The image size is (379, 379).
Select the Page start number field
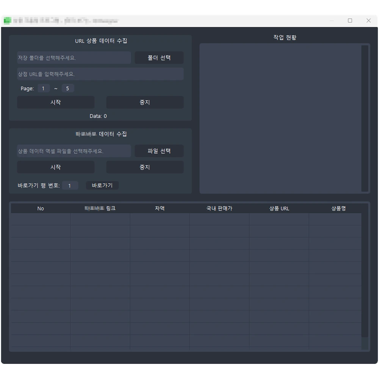coord(44,89)
